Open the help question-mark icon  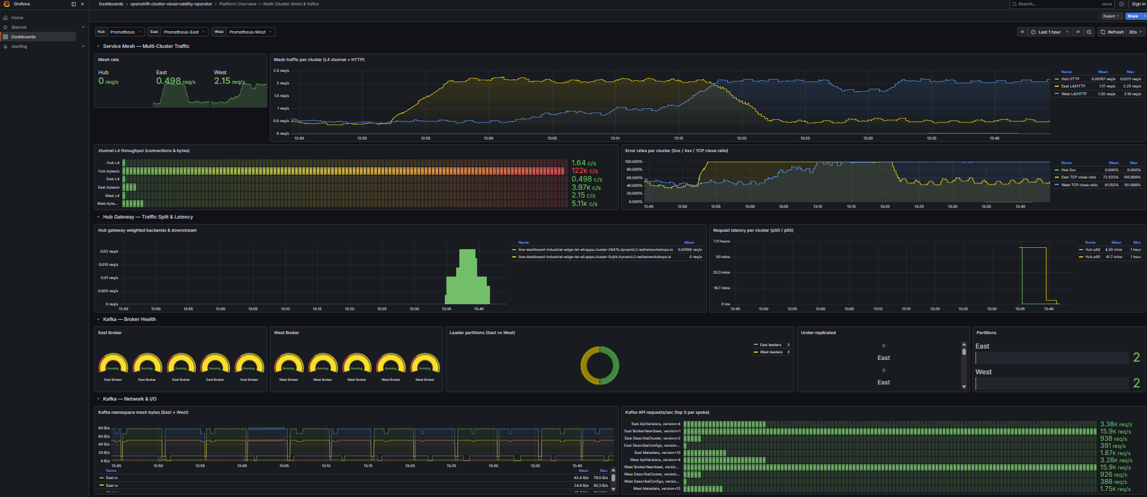click(1121, 4)
